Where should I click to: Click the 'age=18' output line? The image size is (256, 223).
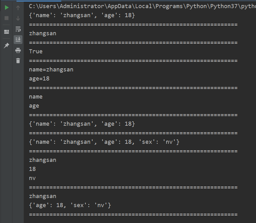coord(39,79)
